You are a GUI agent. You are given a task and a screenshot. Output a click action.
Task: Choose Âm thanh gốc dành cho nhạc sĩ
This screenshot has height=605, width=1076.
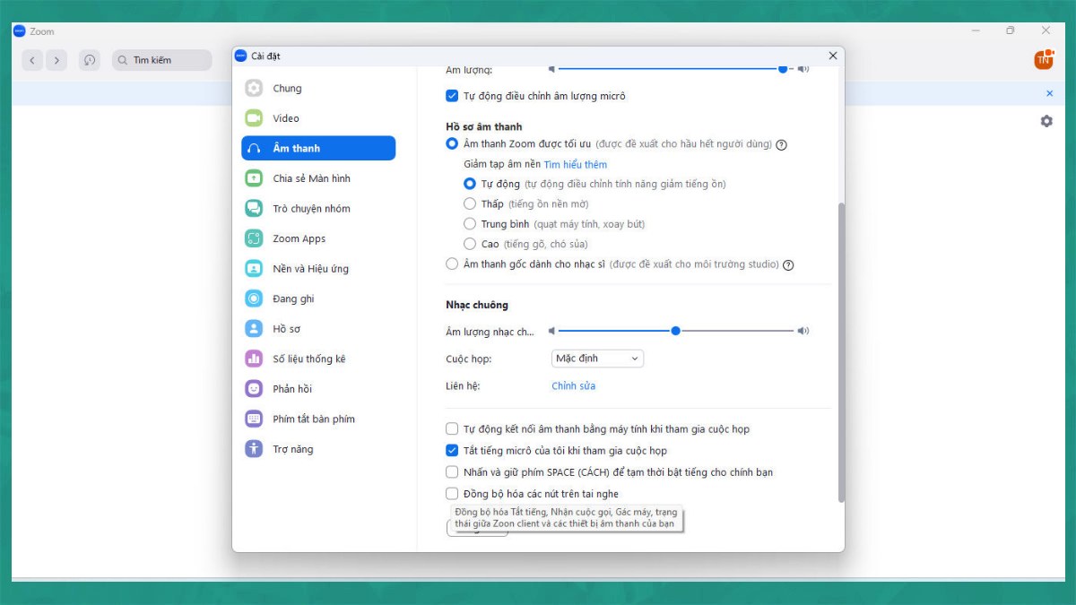coord(452,264)
